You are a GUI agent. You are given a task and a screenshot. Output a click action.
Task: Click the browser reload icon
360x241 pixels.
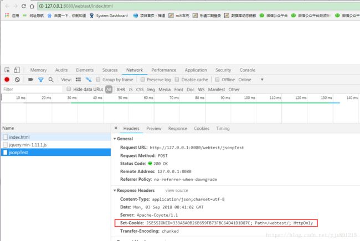23,6
